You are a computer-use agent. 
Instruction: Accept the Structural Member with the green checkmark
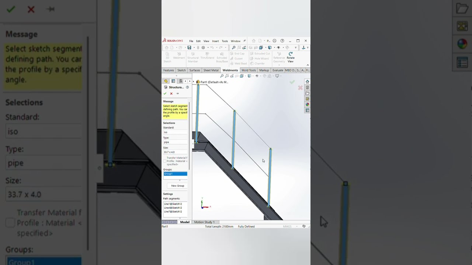[165, 93]
